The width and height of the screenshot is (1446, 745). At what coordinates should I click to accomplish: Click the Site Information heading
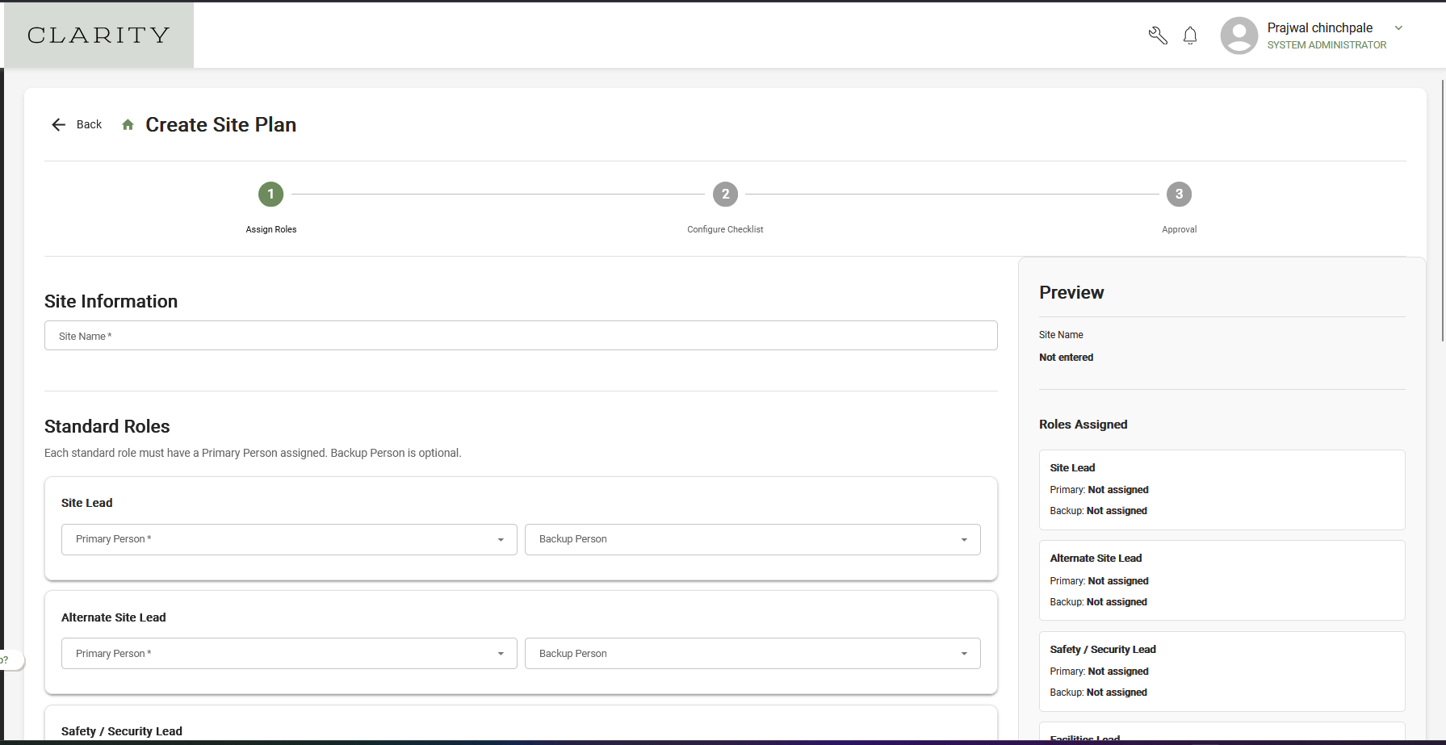tap(111, 301)
